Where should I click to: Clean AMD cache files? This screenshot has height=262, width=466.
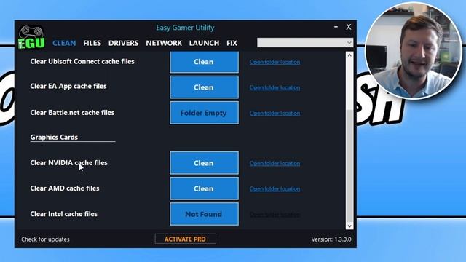point(204,188)
